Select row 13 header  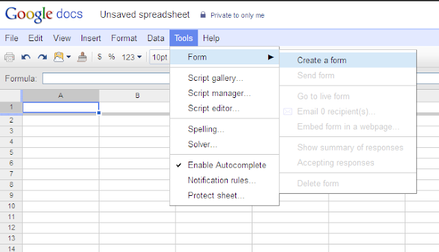click(x=11, y=238)
